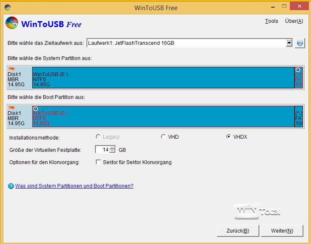Open the Ziellaufwerk drive dropdown
This screenshot has width=311, height=244.
[x=289, y=43]
